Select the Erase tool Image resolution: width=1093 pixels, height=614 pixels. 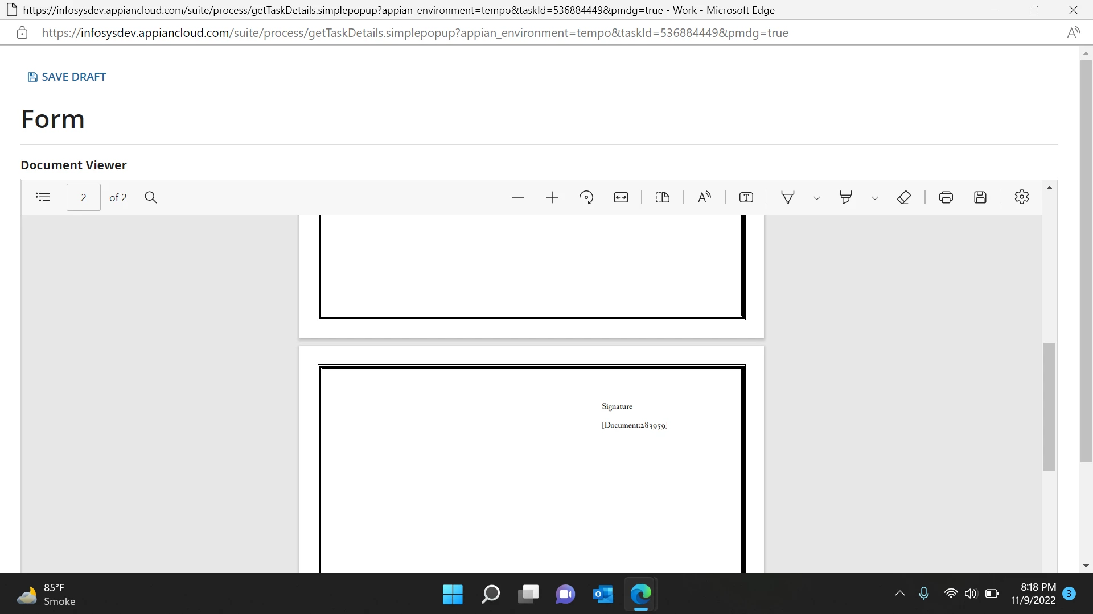(x=904, y=197)
